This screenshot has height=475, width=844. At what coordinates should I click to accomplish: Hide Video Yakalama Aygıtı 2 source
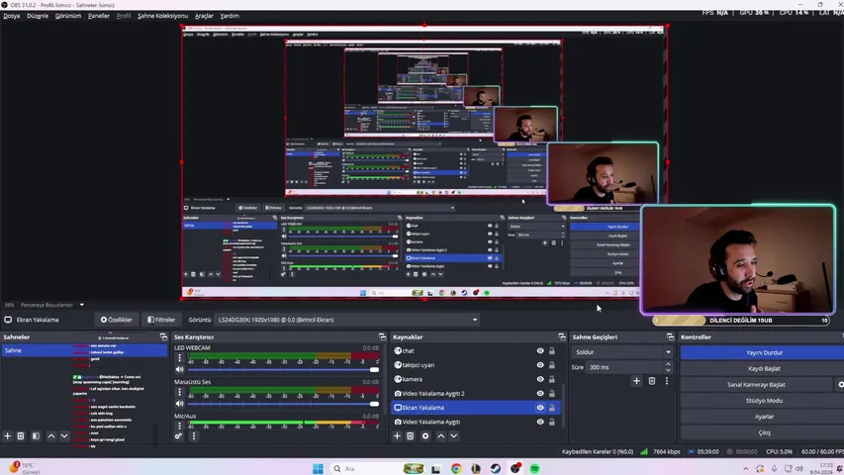pyautogui.click(x=540, y=394)
